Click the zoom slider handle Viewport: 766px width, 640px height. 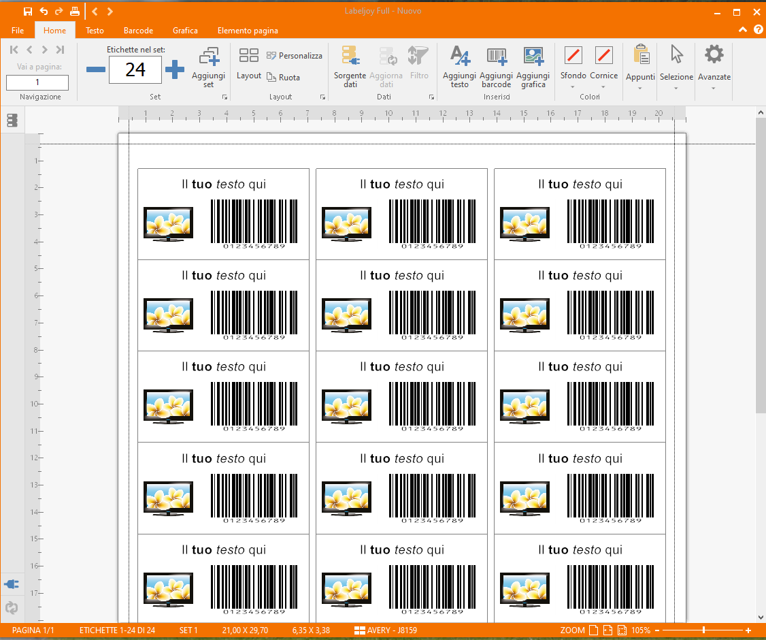[x=703, y=630]
